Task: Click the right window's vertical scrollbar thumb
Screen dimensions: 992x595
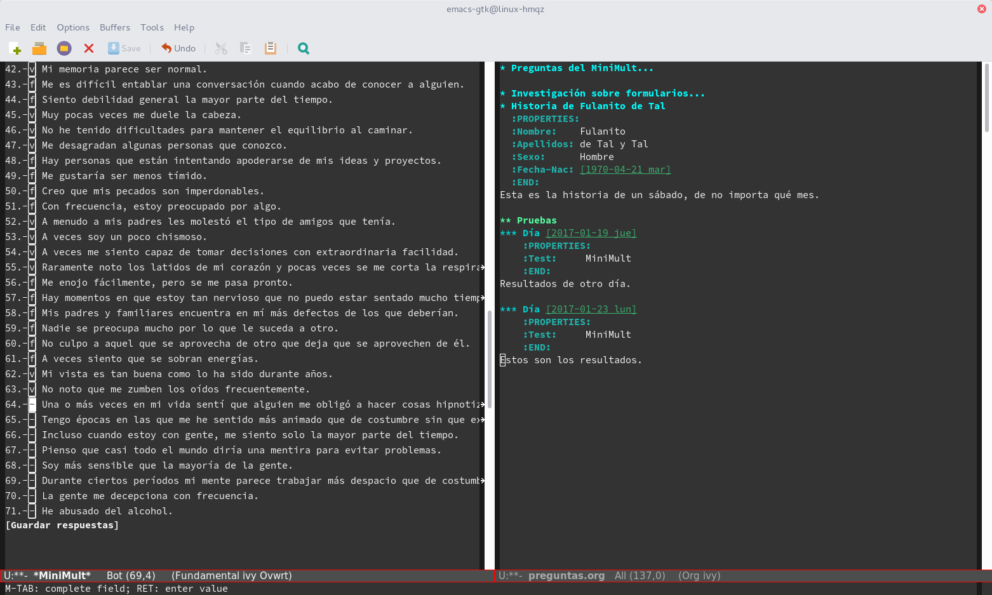Action: coord(987,97)
